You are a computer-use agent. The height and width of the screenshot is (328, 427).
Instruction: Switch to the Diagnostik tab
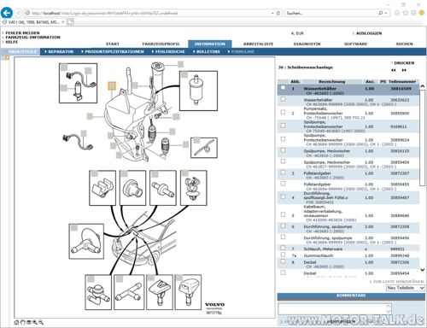click(x=307, y=44)
